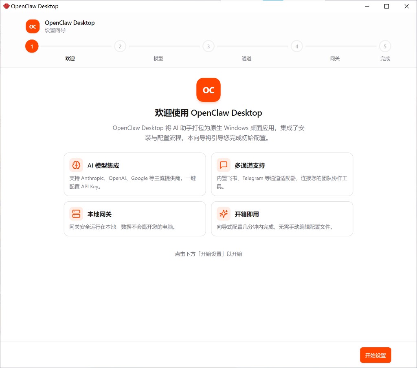
Task: Click the 开箱即用 card title
Action: (246, 214)
